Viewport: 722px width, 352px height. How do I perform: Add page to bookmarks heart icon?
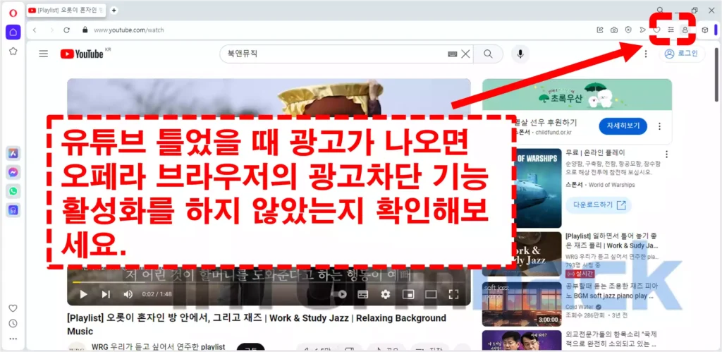657,30
